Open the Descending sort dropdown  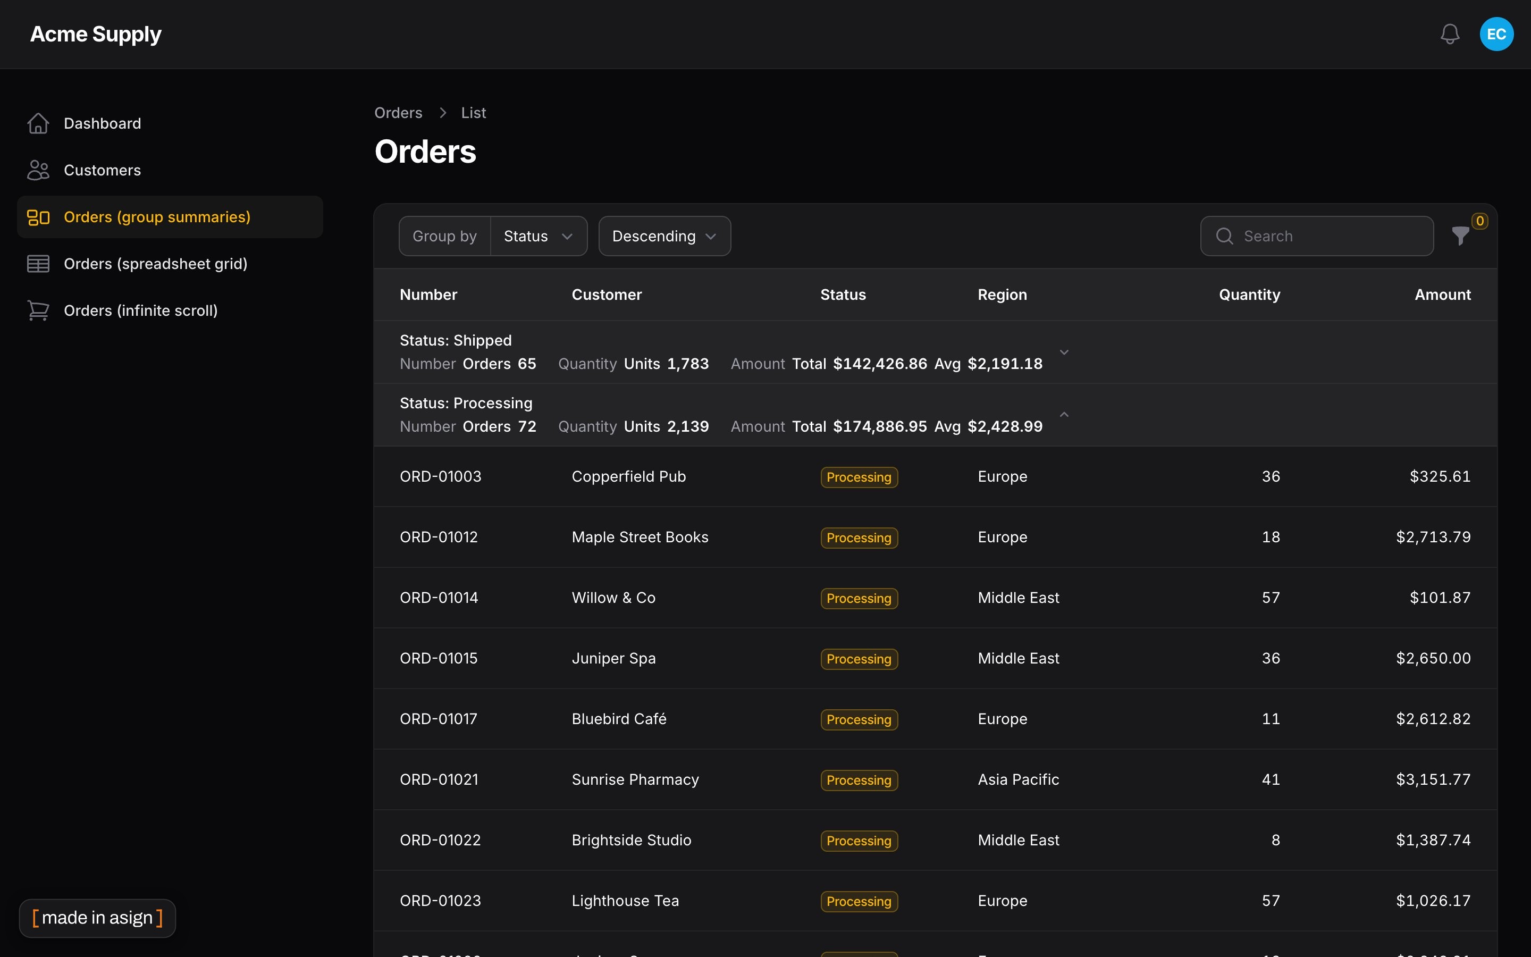(x=664, y=236)
